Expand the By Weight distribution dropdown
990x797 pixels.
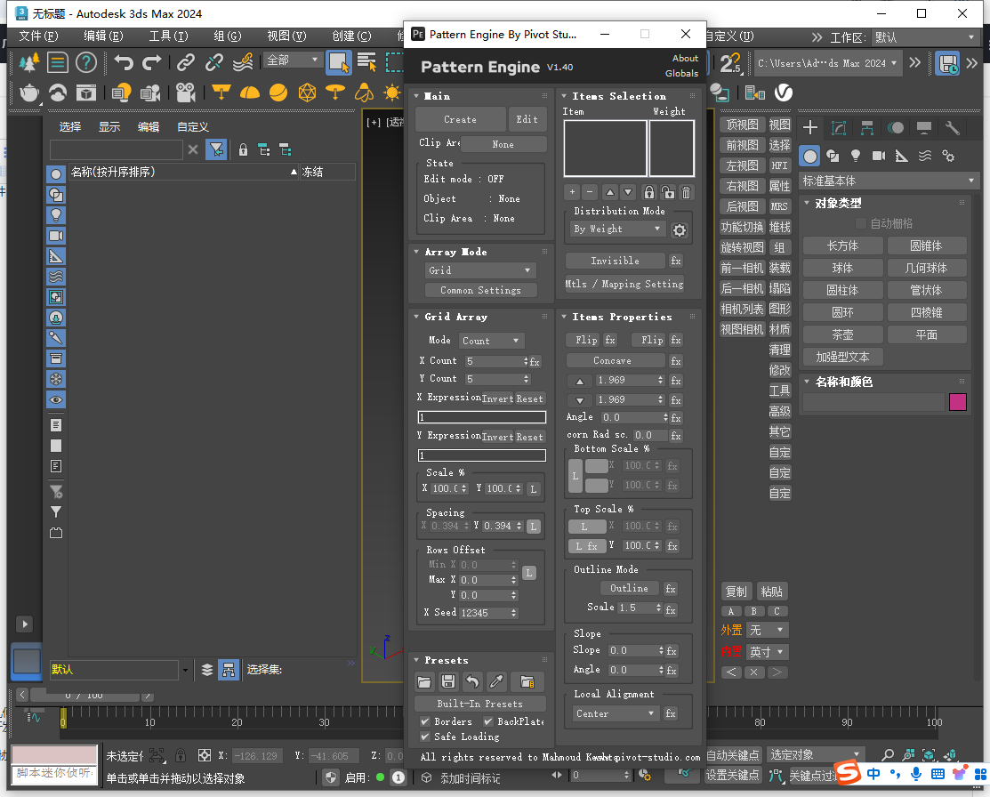pyautogui.click(x=617, y=229)
